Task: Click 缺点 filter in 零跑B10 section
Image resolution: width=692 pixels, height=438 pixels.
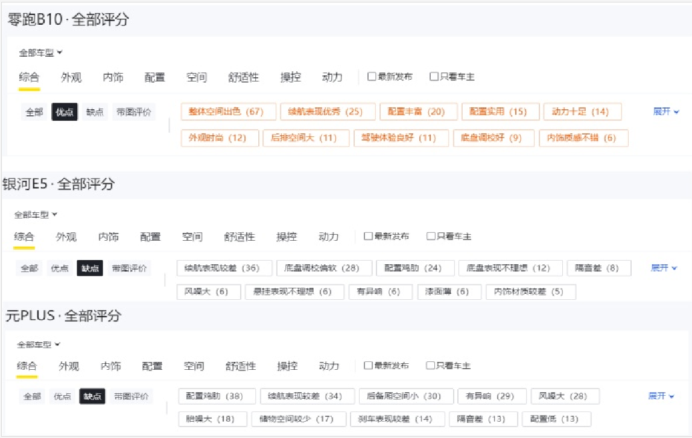Action: pos(95,112)
